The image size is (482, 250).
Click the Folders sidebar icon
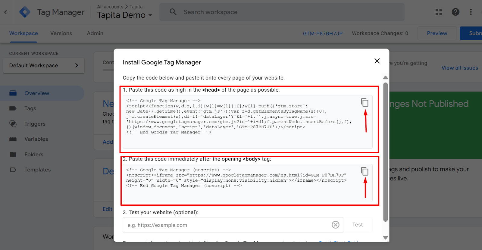pos(13,154)
